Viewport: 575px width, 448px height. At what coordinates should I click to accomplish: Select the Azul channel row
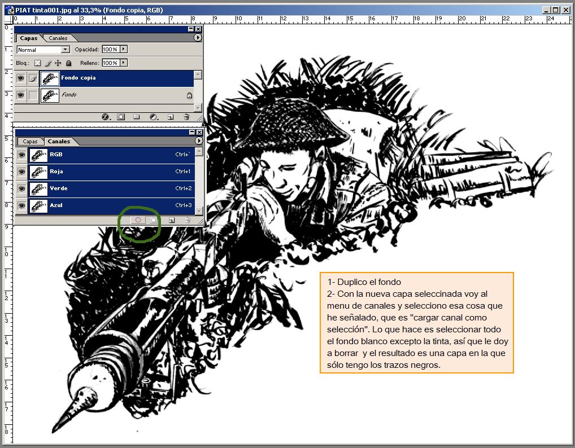tap(111, 205)
